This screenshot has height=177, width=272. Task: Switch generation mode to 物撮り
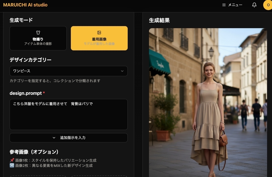pyautogui.click(x=38, y=38)
